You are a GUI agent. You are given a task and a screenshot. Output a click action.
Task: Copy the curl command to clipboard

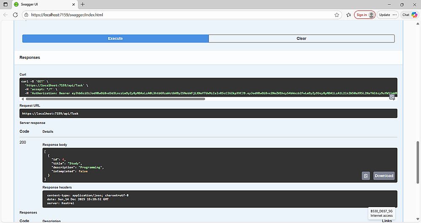392,97
